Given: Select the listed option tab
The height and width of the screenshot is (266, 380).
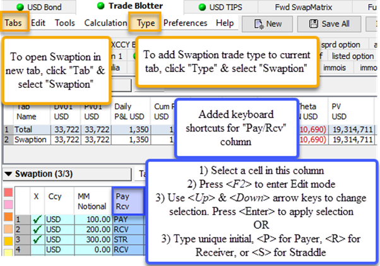Looking at the screenshot, I should click(353, 56).
